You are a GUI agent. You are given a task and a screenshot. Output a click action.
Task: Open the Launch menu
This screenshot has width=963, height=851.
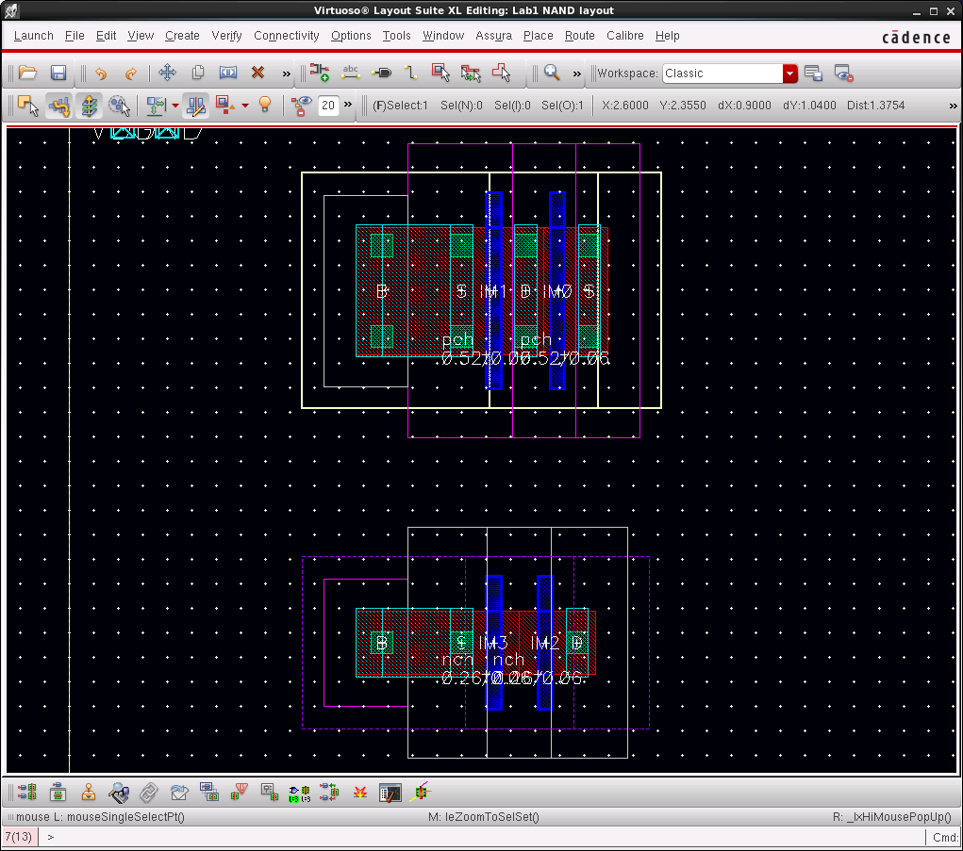34,36
